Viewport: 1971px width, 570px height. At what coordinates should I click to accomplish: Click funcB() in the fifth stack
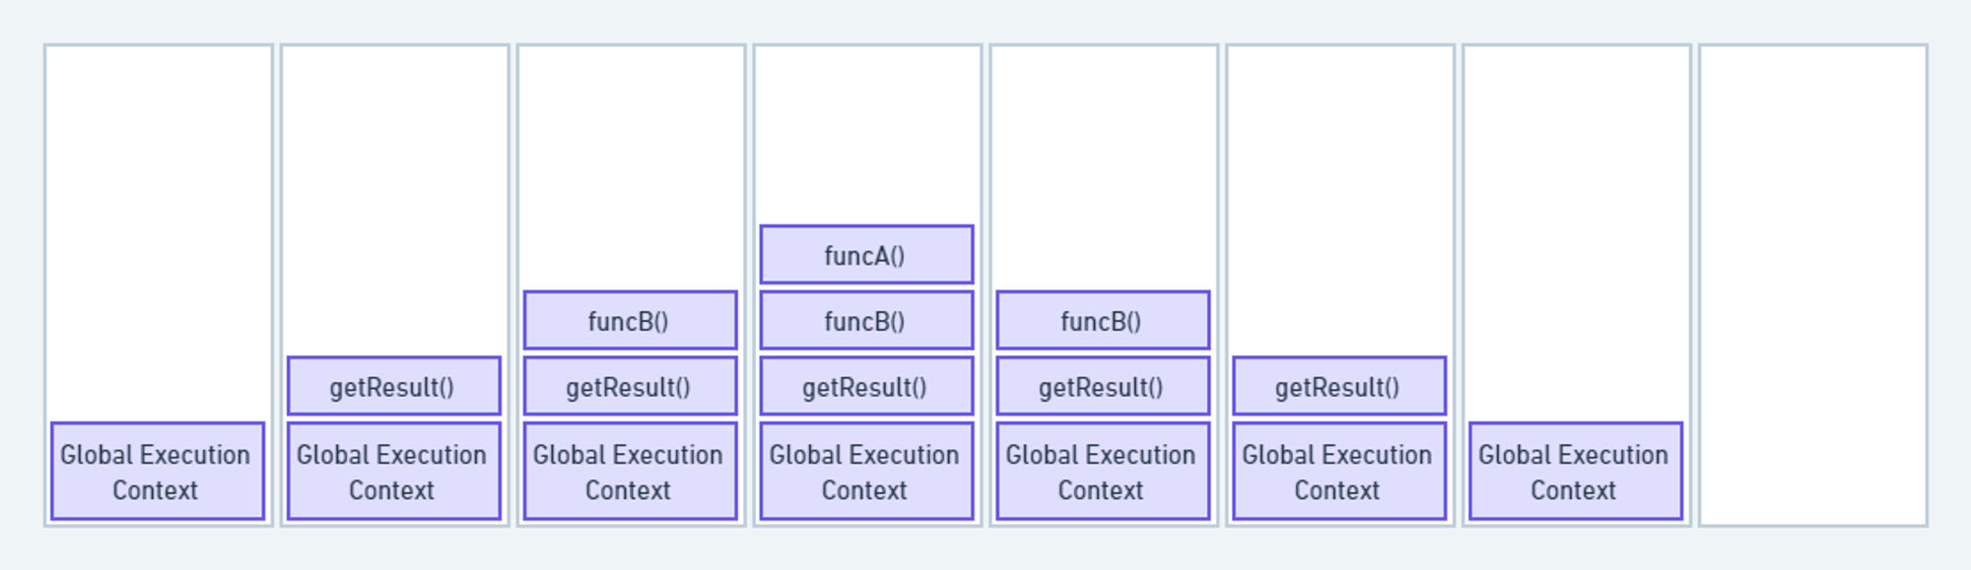[x=1103, y=320]
